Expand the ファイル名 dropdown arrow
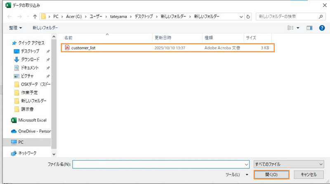Image resolution: width=330 pixels, height=184 pixels. 246,165
